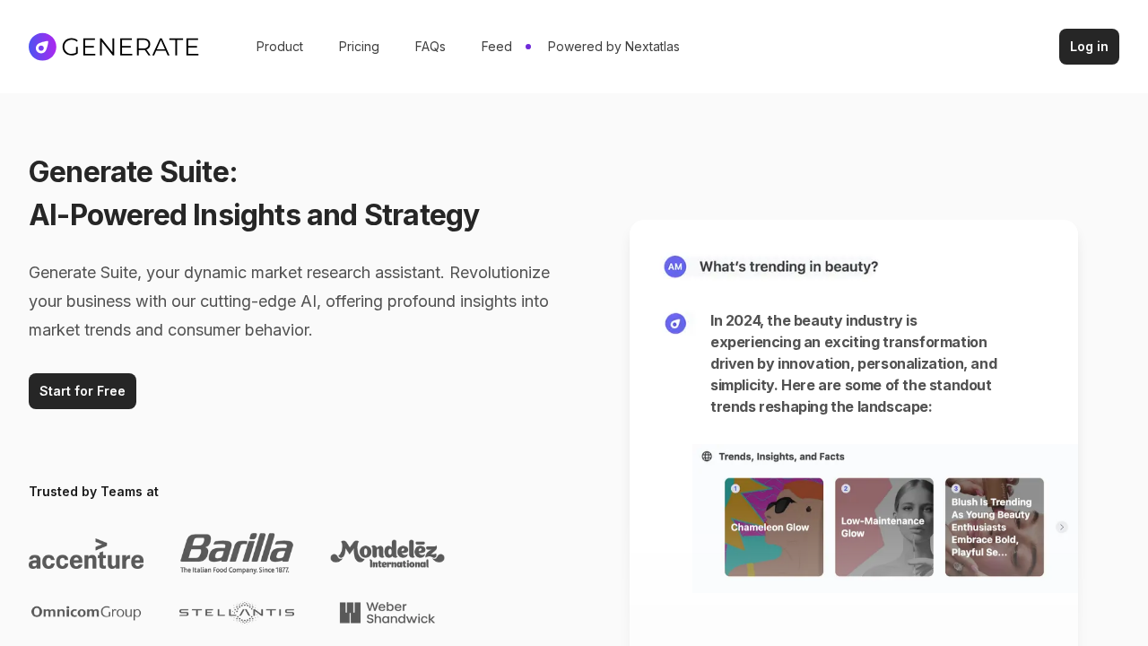Viewport: 1148px width, 646px height.
Task: Click the Generate logo icon
Action: pos(41,46)
